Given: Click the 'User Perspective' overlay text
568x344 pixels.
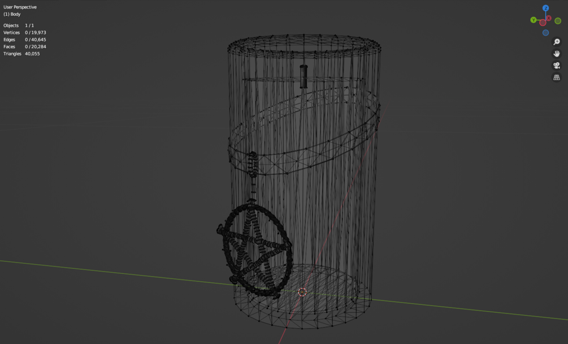Looking at the screenshot, I should 20,7.
